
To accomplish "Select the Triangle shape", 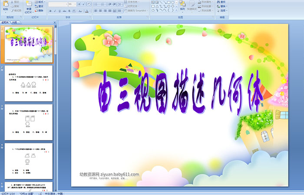I will coord(157,6).
